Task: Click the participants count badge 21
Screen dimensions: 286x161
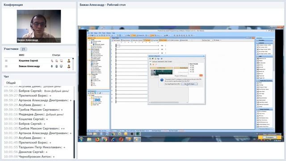Action: (23, 49)
